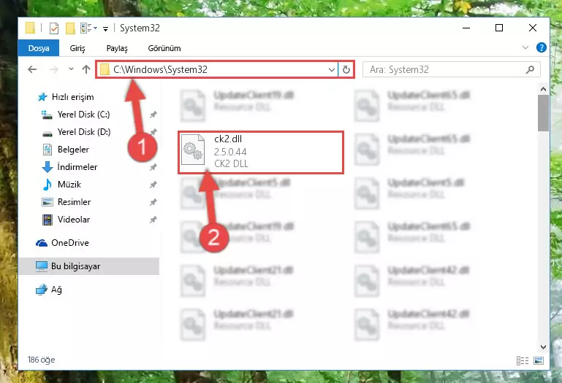This screenshot has width=562, height=383.
Task: Open Belgeler in the sidebar
Action: pyautogui.click(x=66, y=150)
